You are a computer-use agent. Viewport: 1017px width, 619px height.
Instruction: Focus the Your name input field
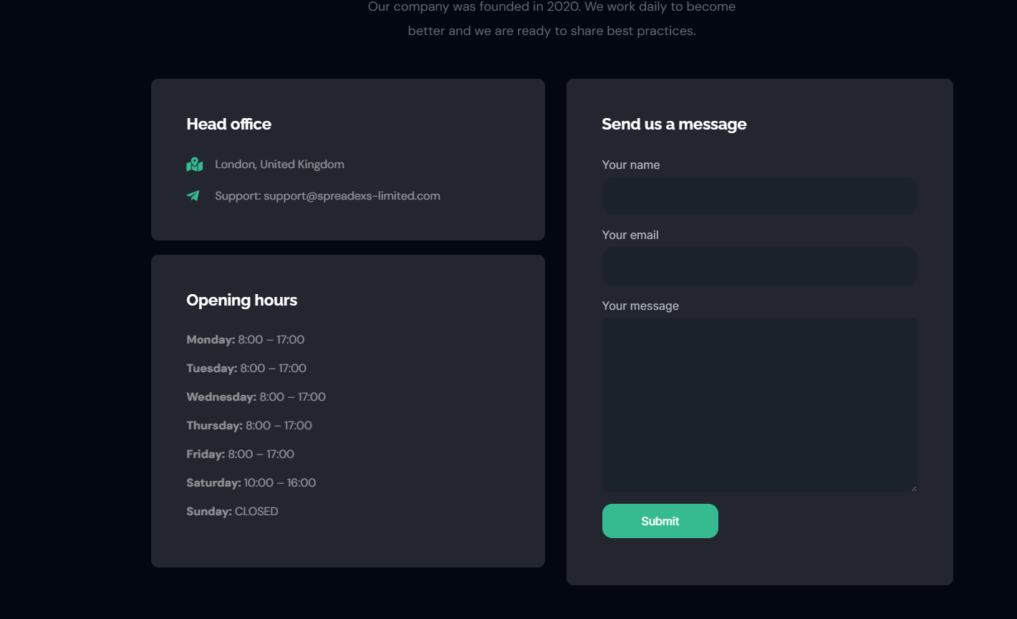[759, 195]
